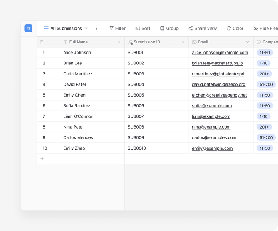The height and width of the screenshot is (231, 278).
Task: Select the SUB005 submission ID cell
Action: (136, 95)
